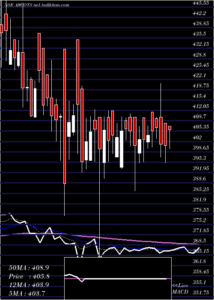Click the MACD label text

180,292
